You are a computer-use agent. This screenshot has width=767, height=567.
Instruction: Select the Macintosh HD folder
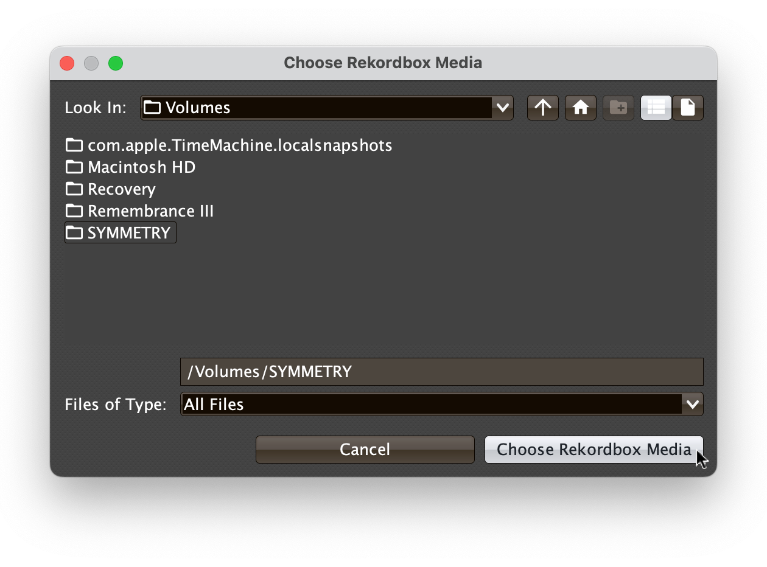131,167
